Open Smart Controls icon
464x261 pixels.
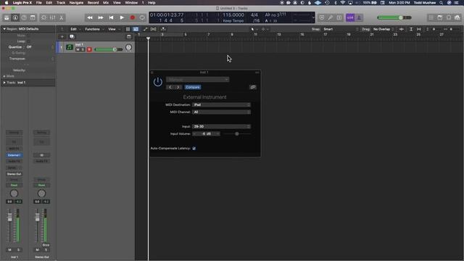pos(43,17)
